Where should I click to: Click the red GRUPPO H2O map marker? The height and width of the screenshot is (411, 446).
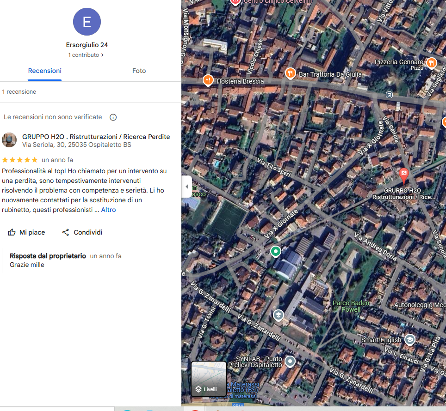pyautogui.click(x=403, y=175)
